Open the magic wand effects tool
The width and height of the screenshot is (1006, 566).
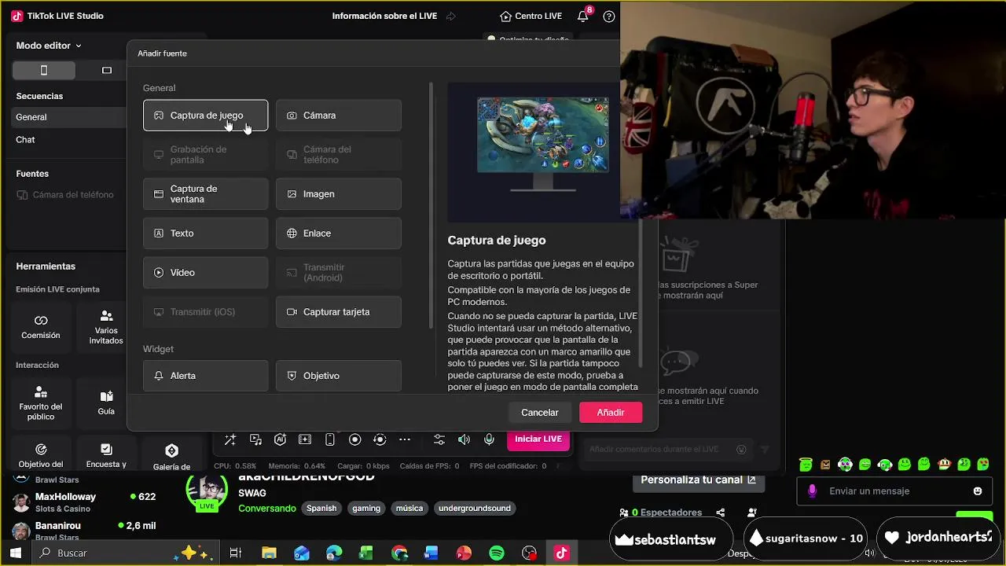click(229, 439)
